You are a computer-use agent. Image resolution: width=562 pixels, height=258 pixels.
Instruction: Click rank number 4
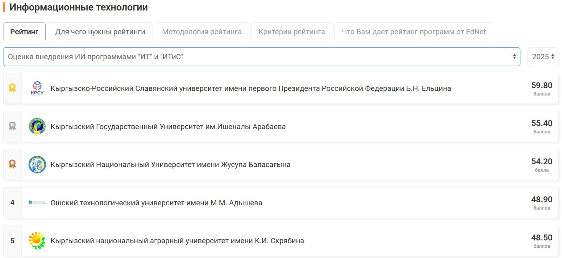pyautogui.click(x=12, y=203)
